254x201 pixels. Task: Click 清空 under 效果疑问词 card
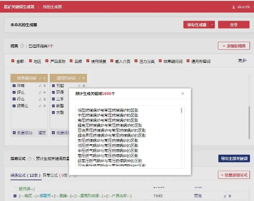point(42,133)
